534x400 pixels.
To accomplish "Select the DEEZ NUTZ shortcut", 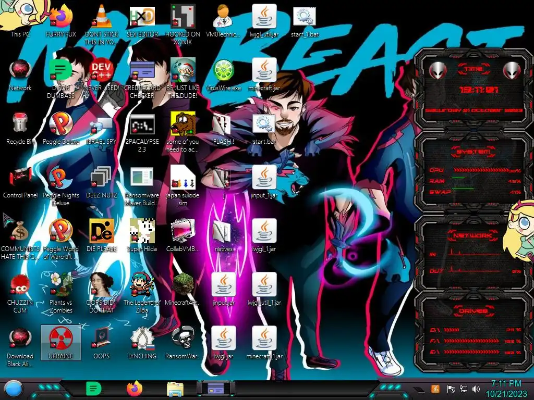I will click(x=102, y=182).
